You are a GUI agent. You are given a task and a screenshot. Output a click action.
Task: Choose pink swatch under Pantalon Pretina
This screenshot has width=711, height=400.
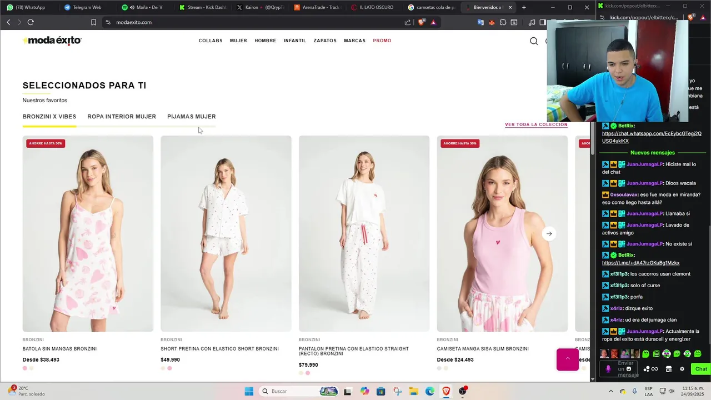pos(308,373)
